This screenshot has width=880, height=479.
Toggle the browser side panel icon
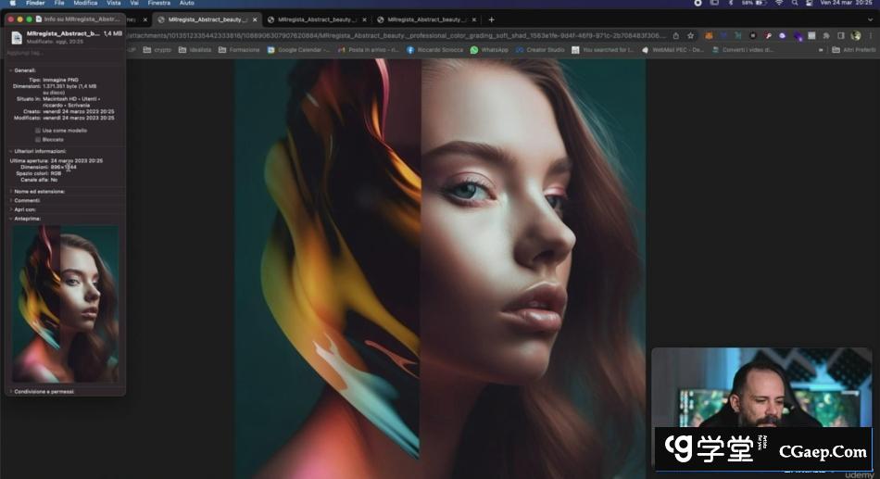[841, 35]
